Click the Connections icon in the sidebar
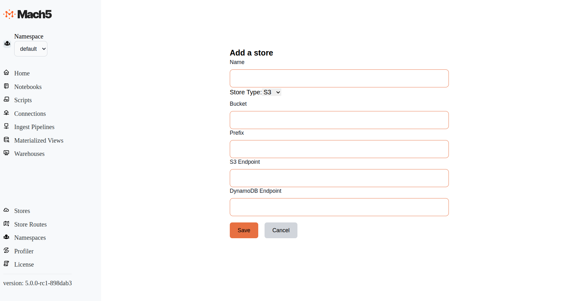The width and height of the screenshot is (574, 301). click(6, 113)
